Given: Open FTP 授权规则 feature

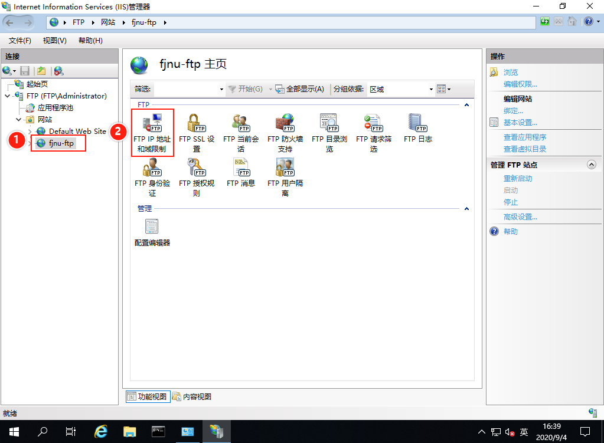Looking at the screenshot, I should (x=197, y=177).
